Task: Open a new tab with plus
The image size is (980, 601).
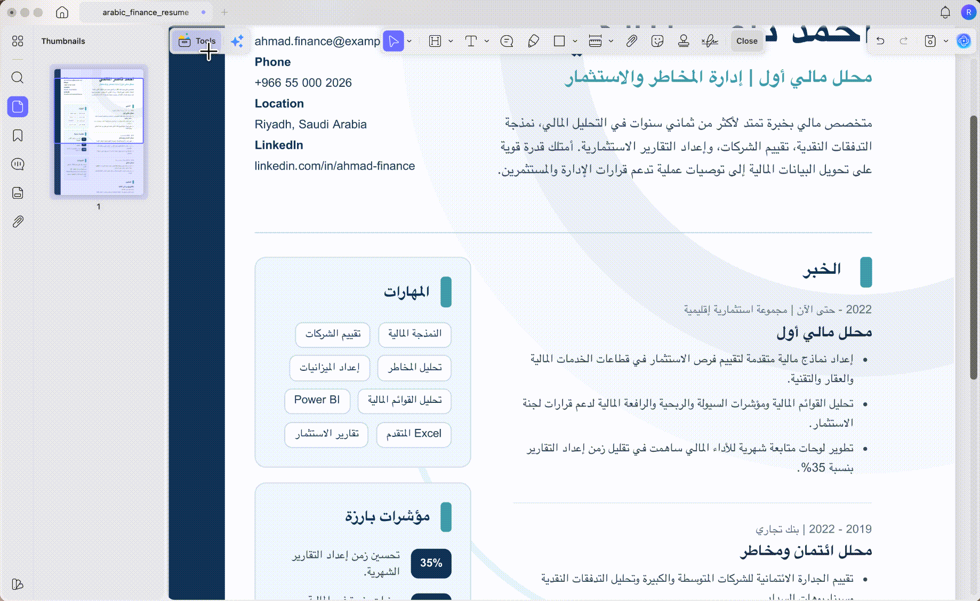Action: [x=224, y=12]
